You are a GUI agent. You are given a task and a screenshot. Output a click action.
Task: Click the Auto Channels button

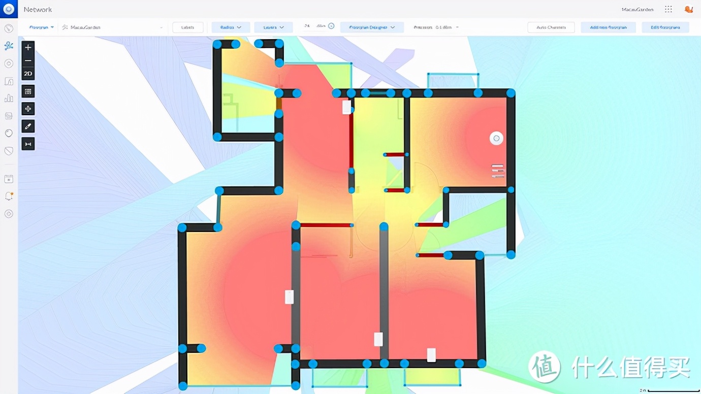click(551, 27)
